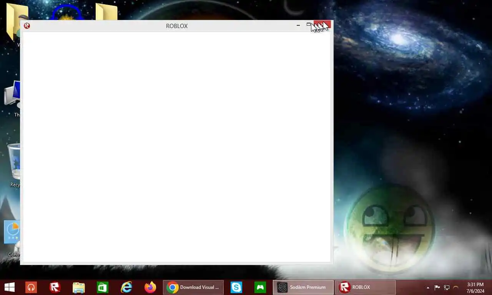492x295 pixels.
Task: Close the ROBLOX window
Action: point(322,25)
